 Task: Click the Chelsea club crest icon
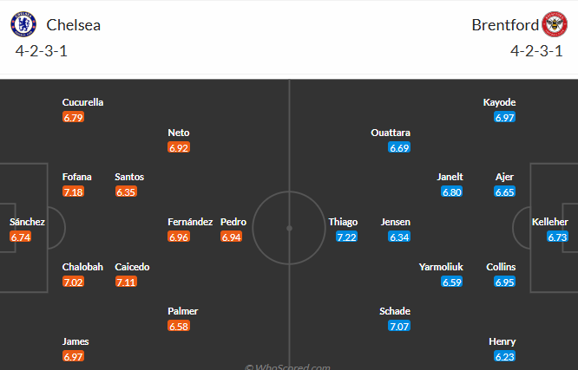[26, 24]
